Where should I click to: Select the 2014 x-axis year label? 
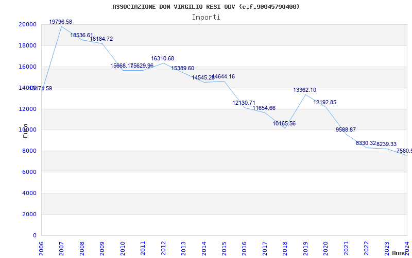[x=203, y=248]
